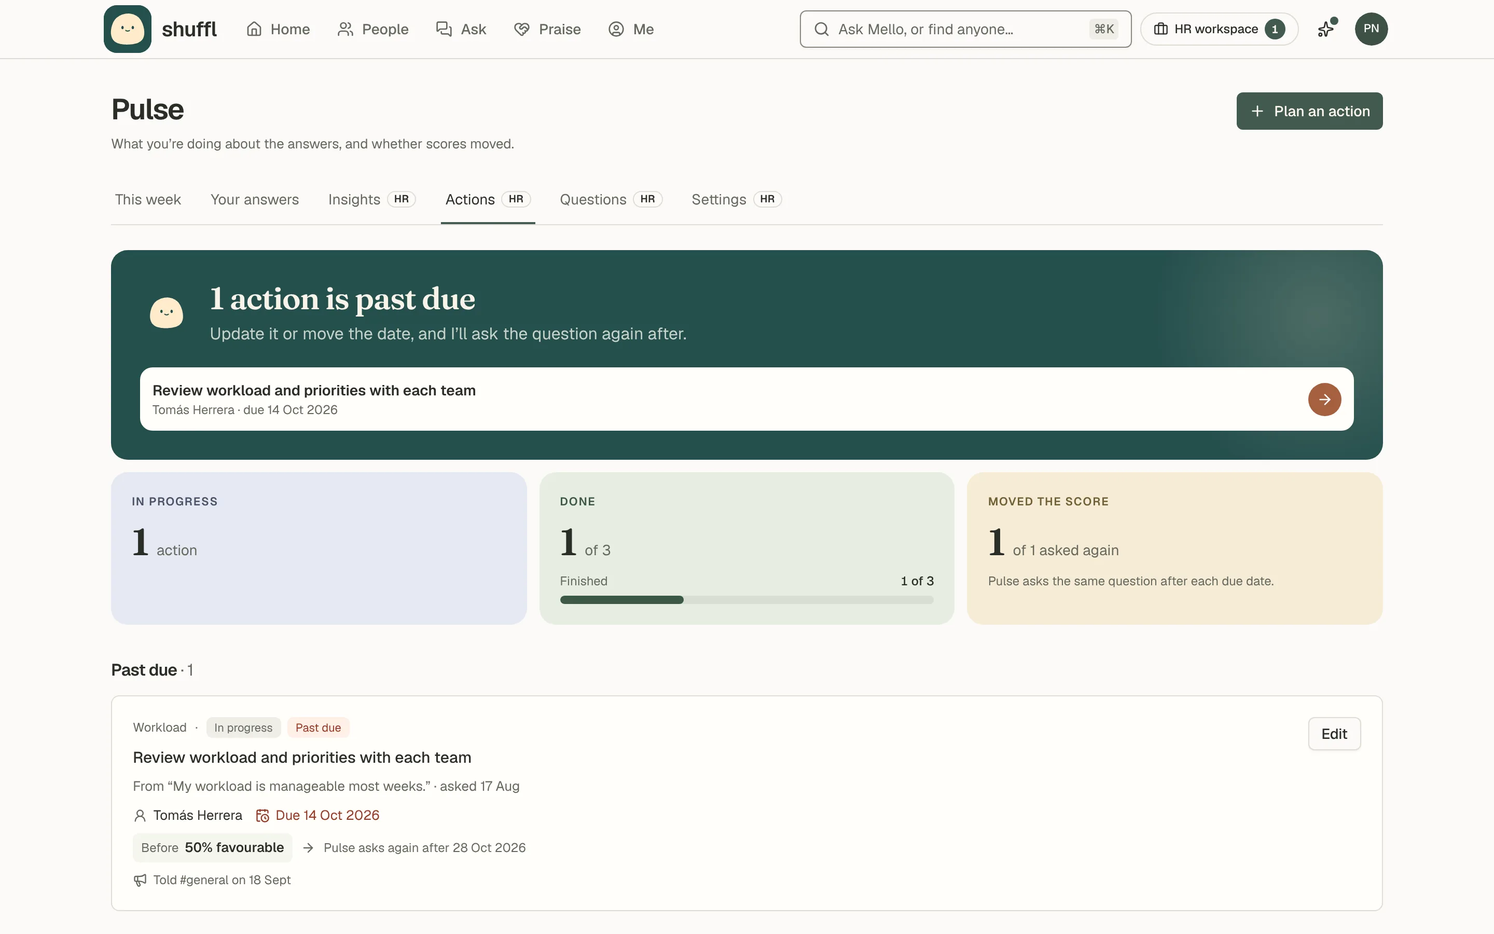Click the Due 14 Oct 2026 date

point(327,815)
